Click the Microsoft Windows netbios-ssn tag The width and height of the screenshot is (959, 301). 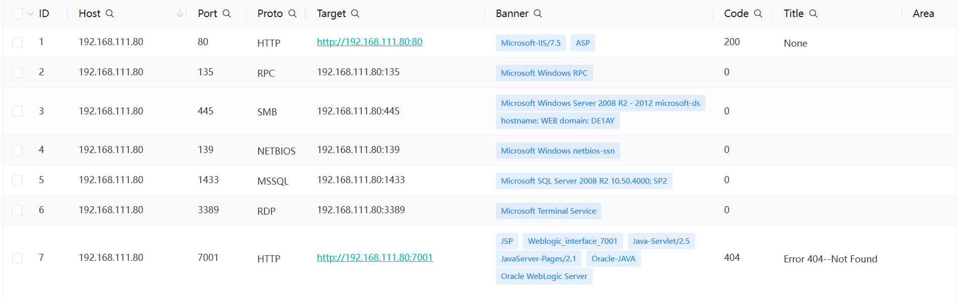click(x=558, y=151)
